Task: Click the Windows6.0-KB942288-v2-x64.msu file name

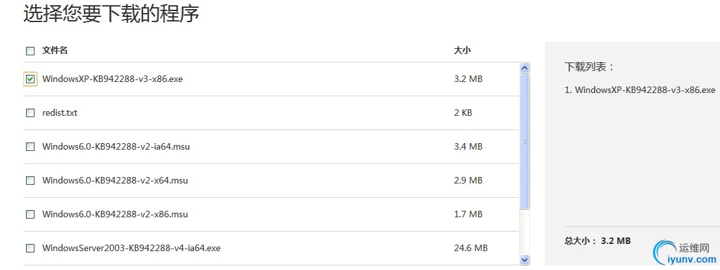Action: pyautogui.click(x=115, y=180)
